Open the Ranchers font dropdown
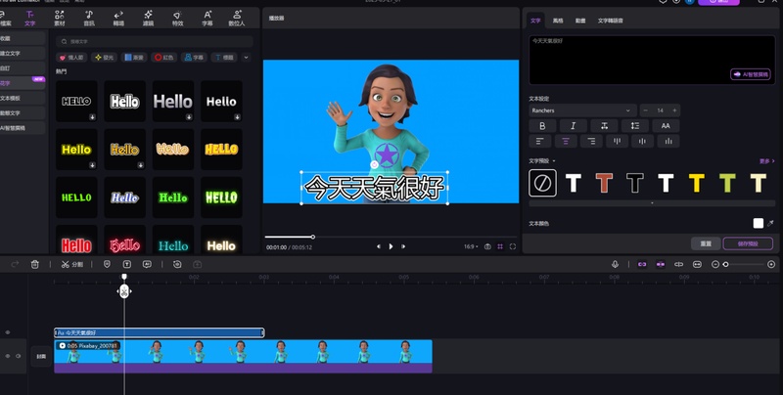 click(x=582, y=110)
